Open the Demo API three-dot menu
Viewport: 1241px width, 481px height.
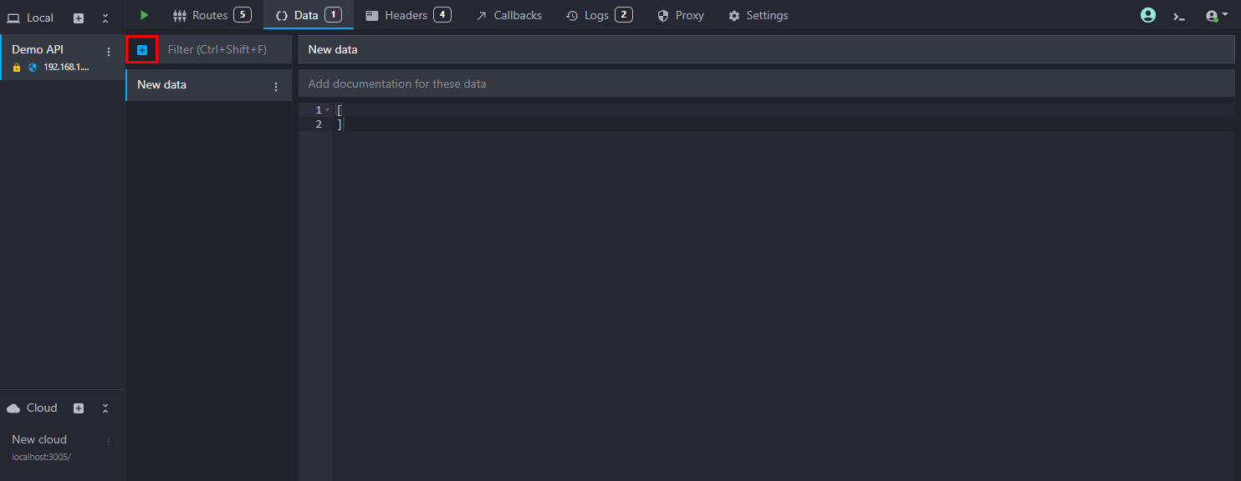pyautogui.click(x=108, y=52)
